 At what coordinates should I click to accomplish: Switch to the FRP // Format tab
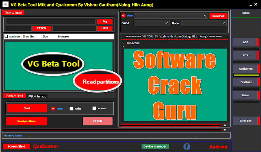(x=37, y=97)
